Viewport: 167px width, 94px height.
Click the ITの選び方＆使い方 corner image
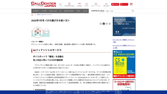(x=40, y=32)
